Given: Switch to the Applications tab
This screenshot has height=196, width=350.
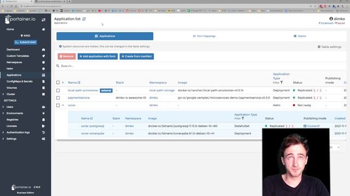Looking at the screenshot, I should [x=105, y=36].
